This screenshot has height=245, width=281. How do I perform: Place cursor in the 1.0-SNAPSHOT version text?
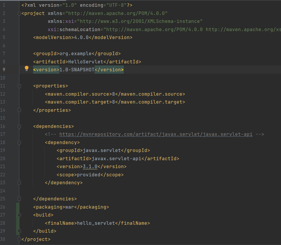77,70
